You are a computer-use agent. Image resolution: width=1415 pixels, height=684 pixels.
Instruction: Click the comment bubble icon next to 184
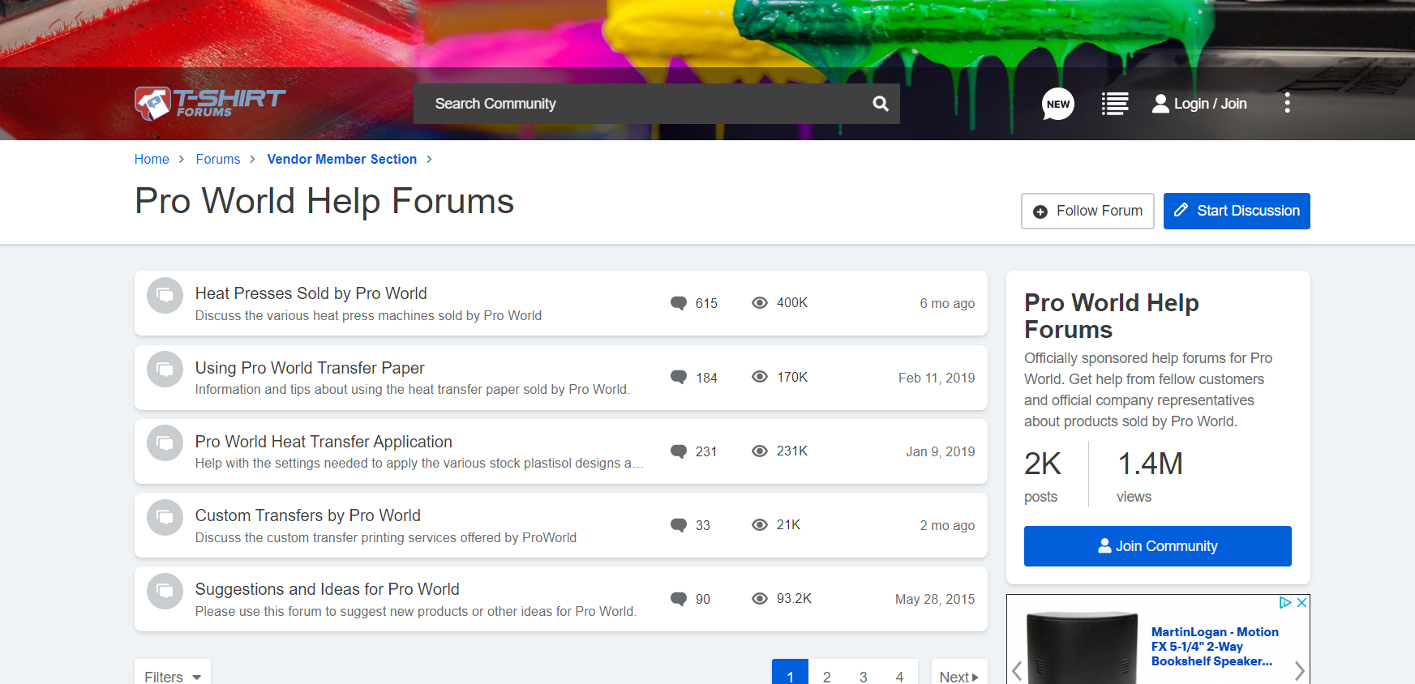pyautogui.click(x=679, y=378)
